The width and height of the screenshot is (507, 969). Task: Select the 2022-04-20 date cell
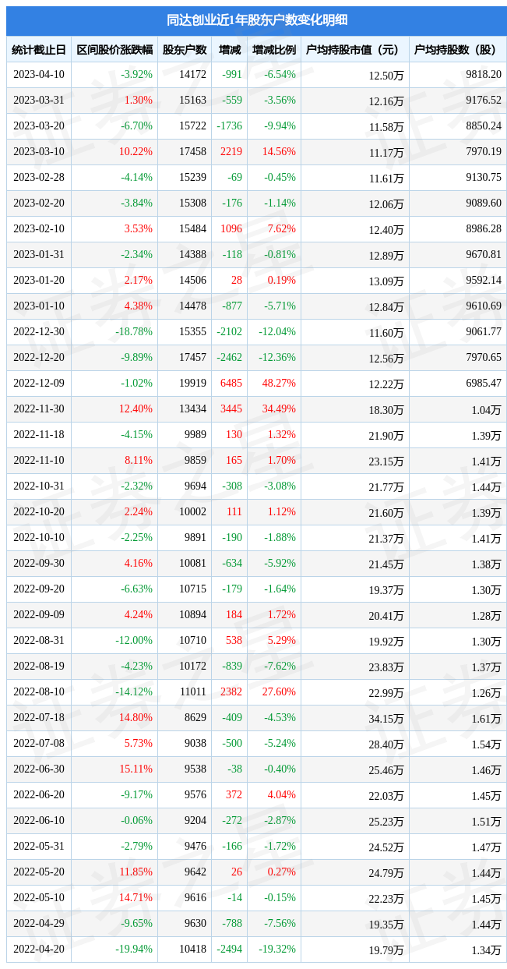pos(39,950)
